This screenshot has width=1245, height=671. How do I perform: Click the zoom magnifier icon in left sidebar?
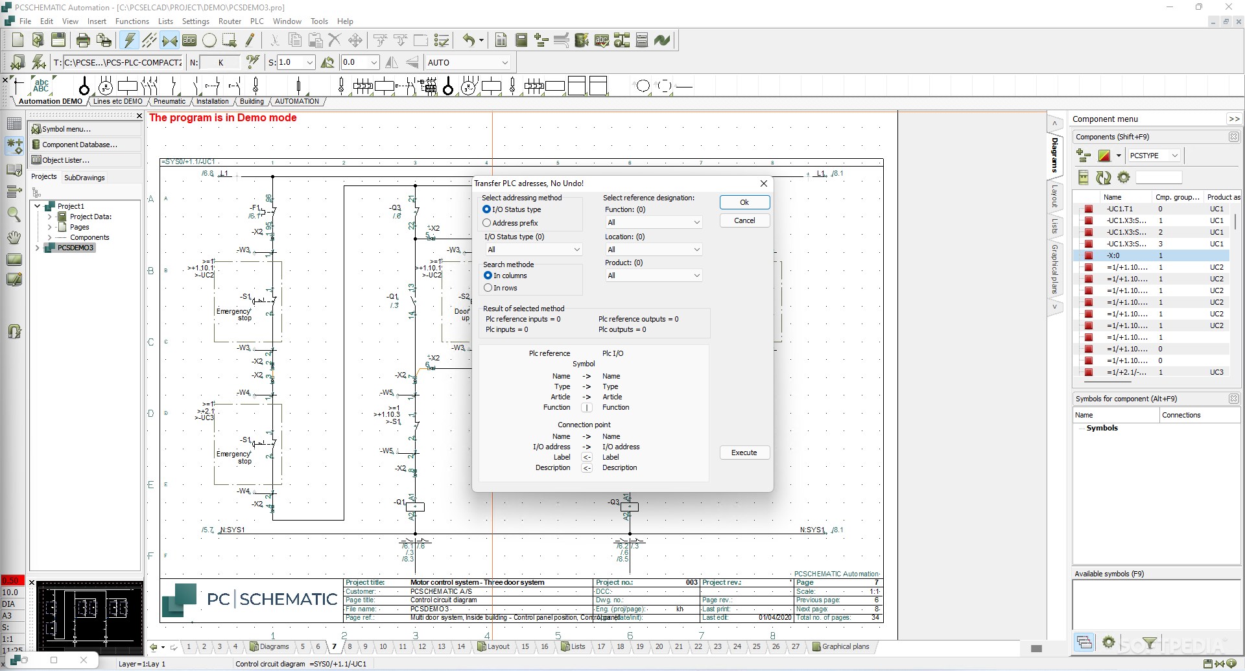pyautogui.click(x=14, y=214)
